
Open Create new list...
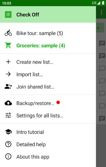point(48,62)
